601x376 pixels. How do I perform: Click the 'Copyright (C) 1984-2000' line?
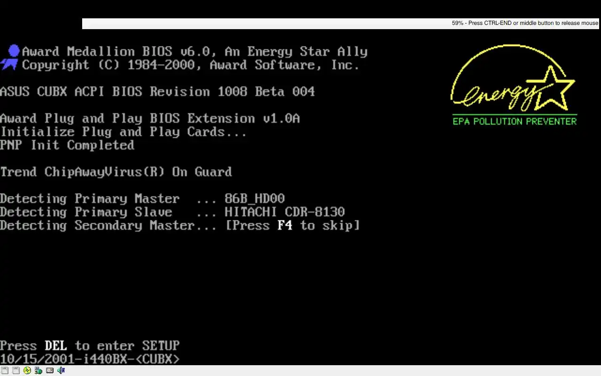click(191, 65)
